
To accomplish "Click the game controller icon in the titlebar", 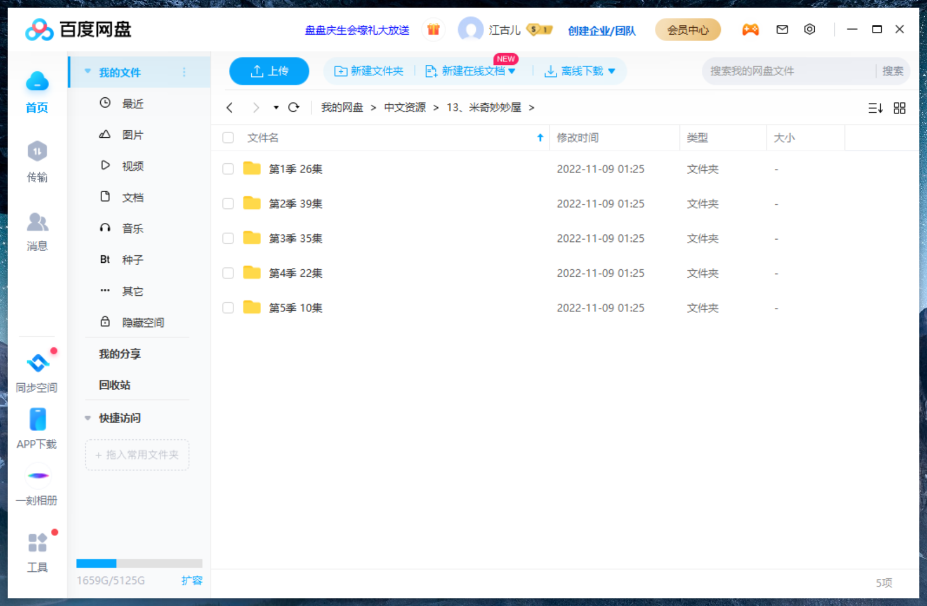I will (x=750, y=29).
